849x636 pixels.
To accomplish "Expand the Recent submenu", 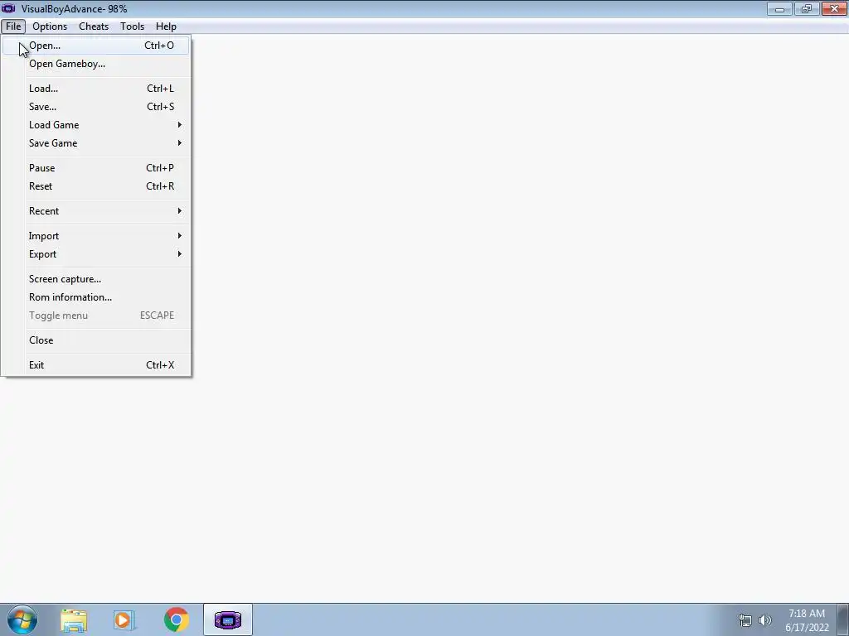I will click(x=96, y=211).
